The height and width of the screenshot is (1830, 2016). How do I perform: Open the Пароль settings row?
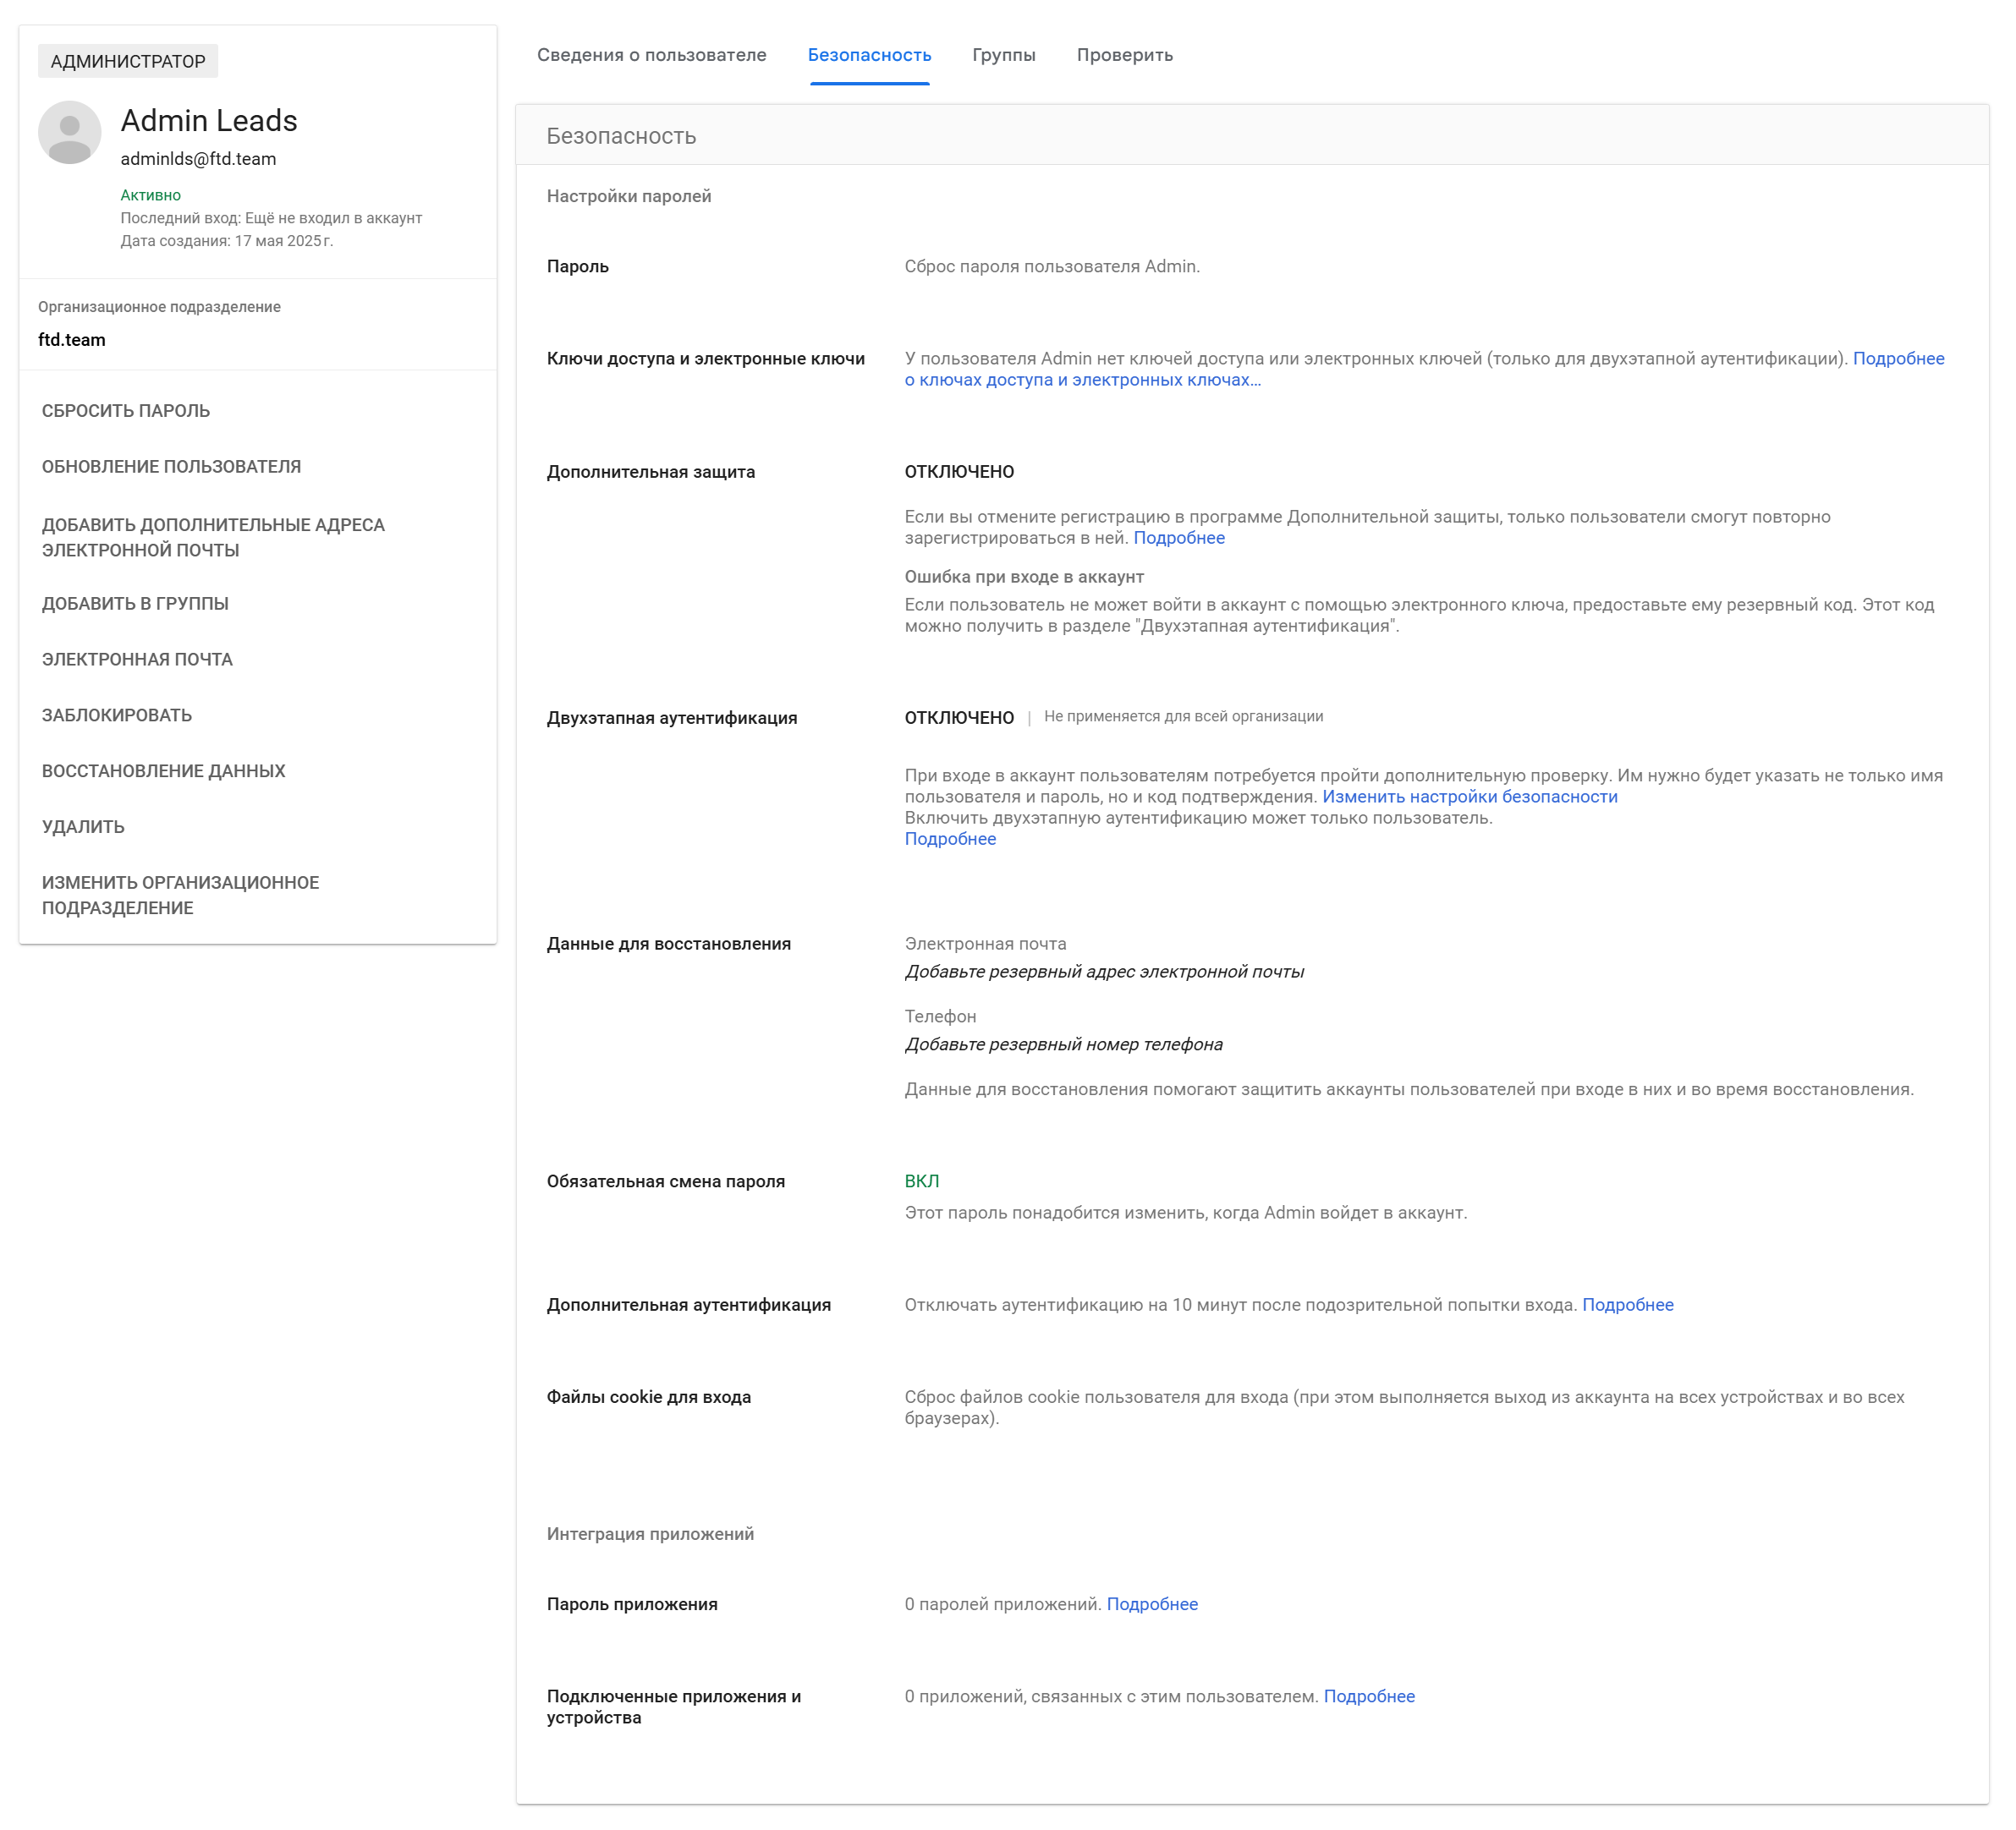(1252, 267)
